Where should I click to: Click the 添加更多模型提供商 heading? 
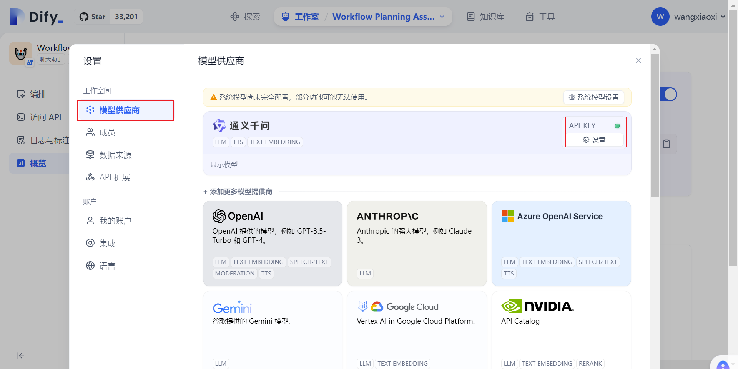click(x=238, y=192)
